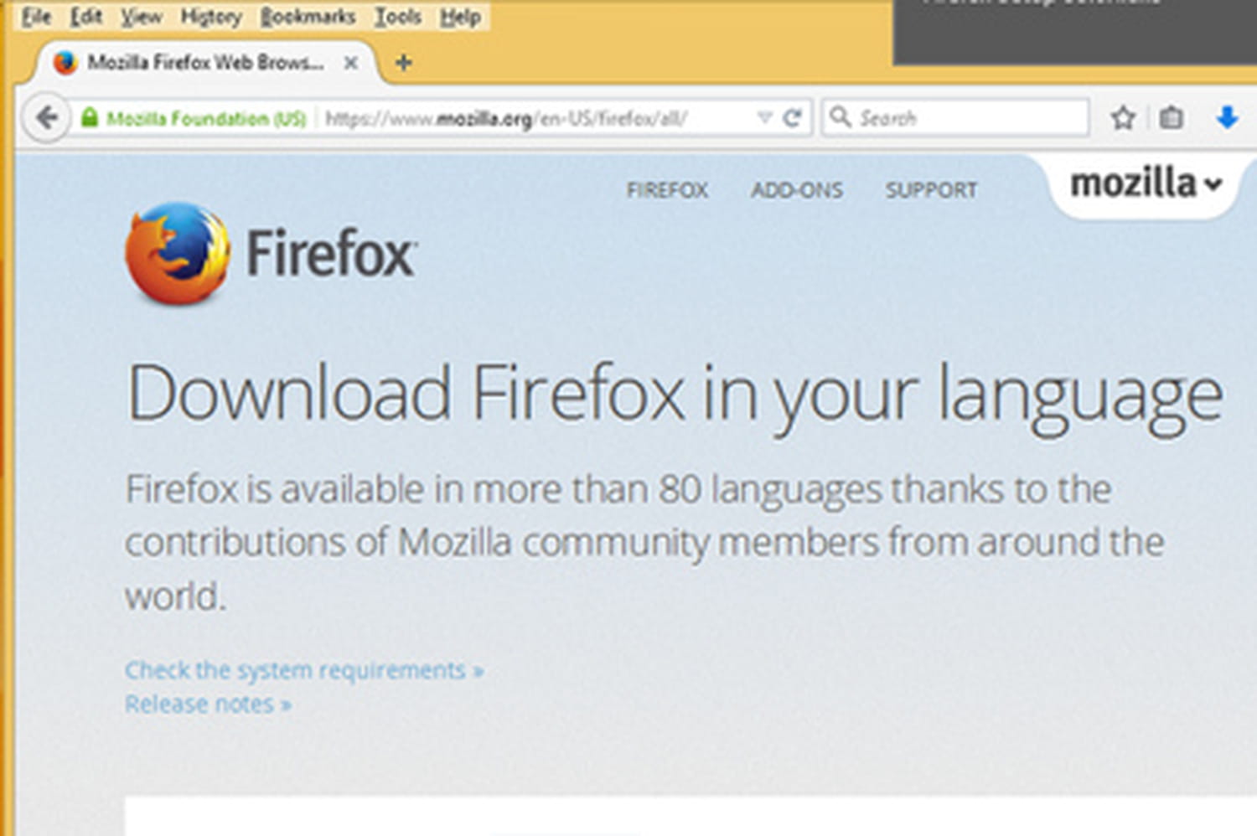Screen dimensions: 1257x836
Task: Open a new tab with plus button
Action: 403,62
